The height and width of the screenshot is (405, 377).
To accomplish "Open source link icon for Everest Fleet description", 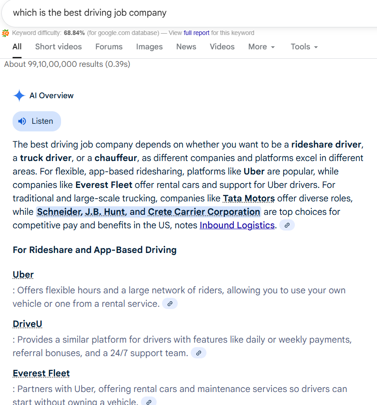I will coord(149,401).
